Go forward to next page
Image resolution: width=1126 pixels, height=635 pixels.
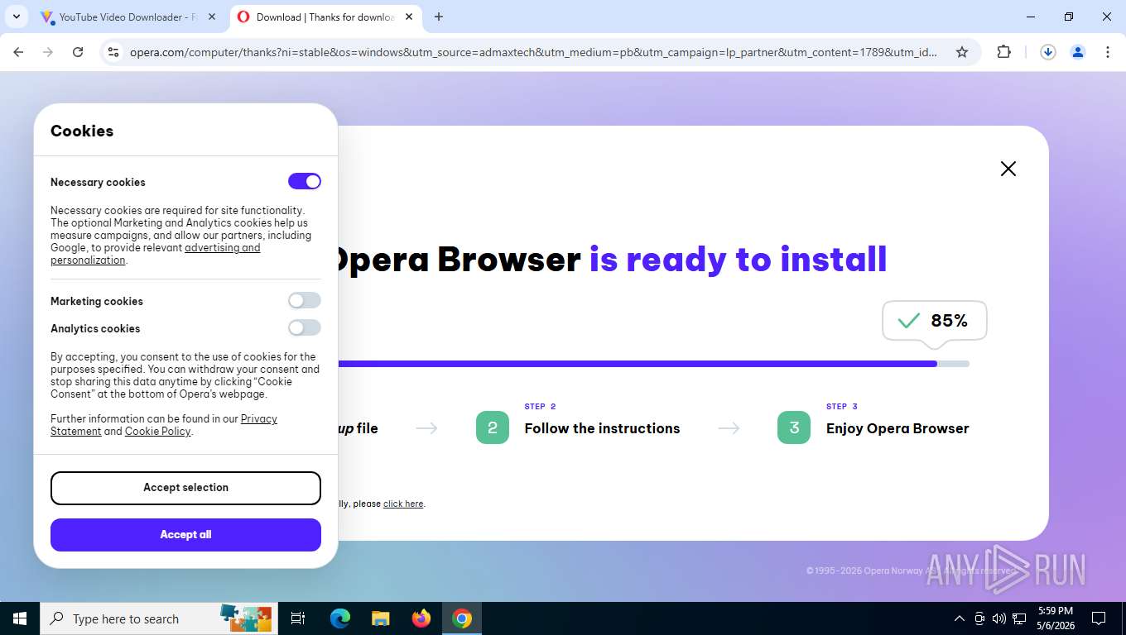click(x=48, y=52)
